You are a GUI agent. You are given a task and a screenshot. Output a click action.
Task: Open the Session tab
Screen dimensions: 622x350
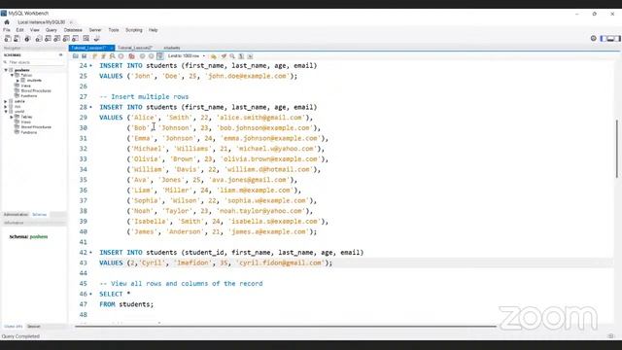click(x=34, y=327)
